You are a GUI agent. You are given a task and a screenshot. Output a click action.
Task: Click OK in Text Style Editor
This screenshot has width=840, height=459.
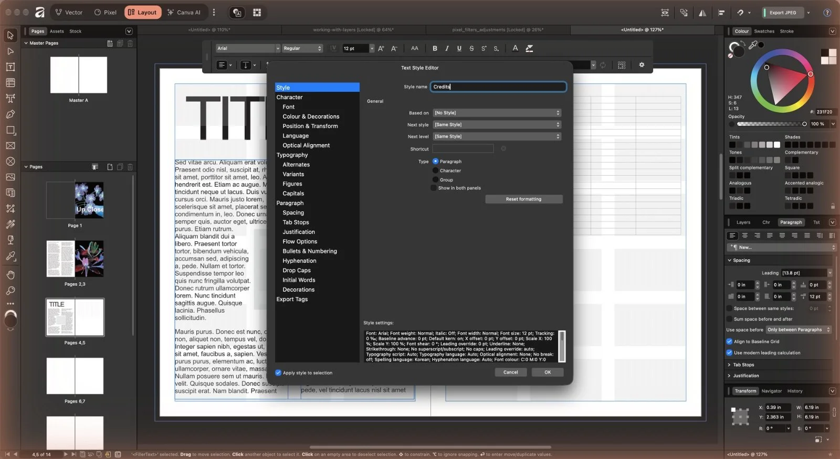click(x=548, y=372)
